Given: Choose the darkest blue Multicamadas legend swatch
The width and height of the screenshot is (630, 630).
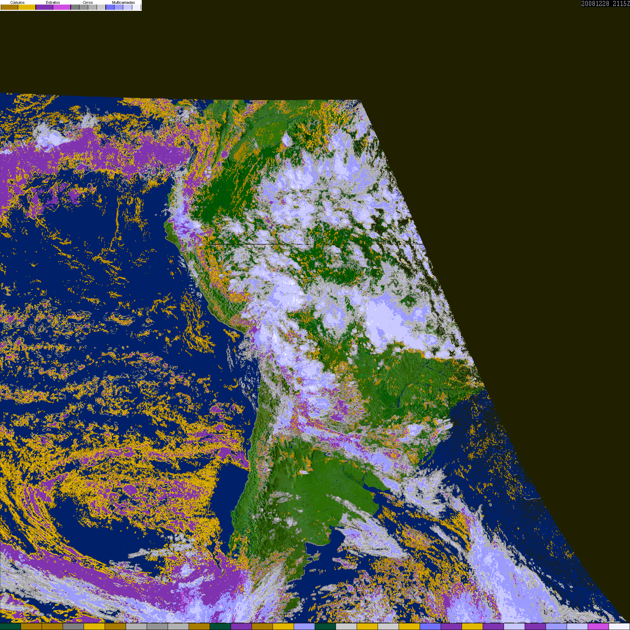Looking at the screenshot, I should (x=110, y=7).
